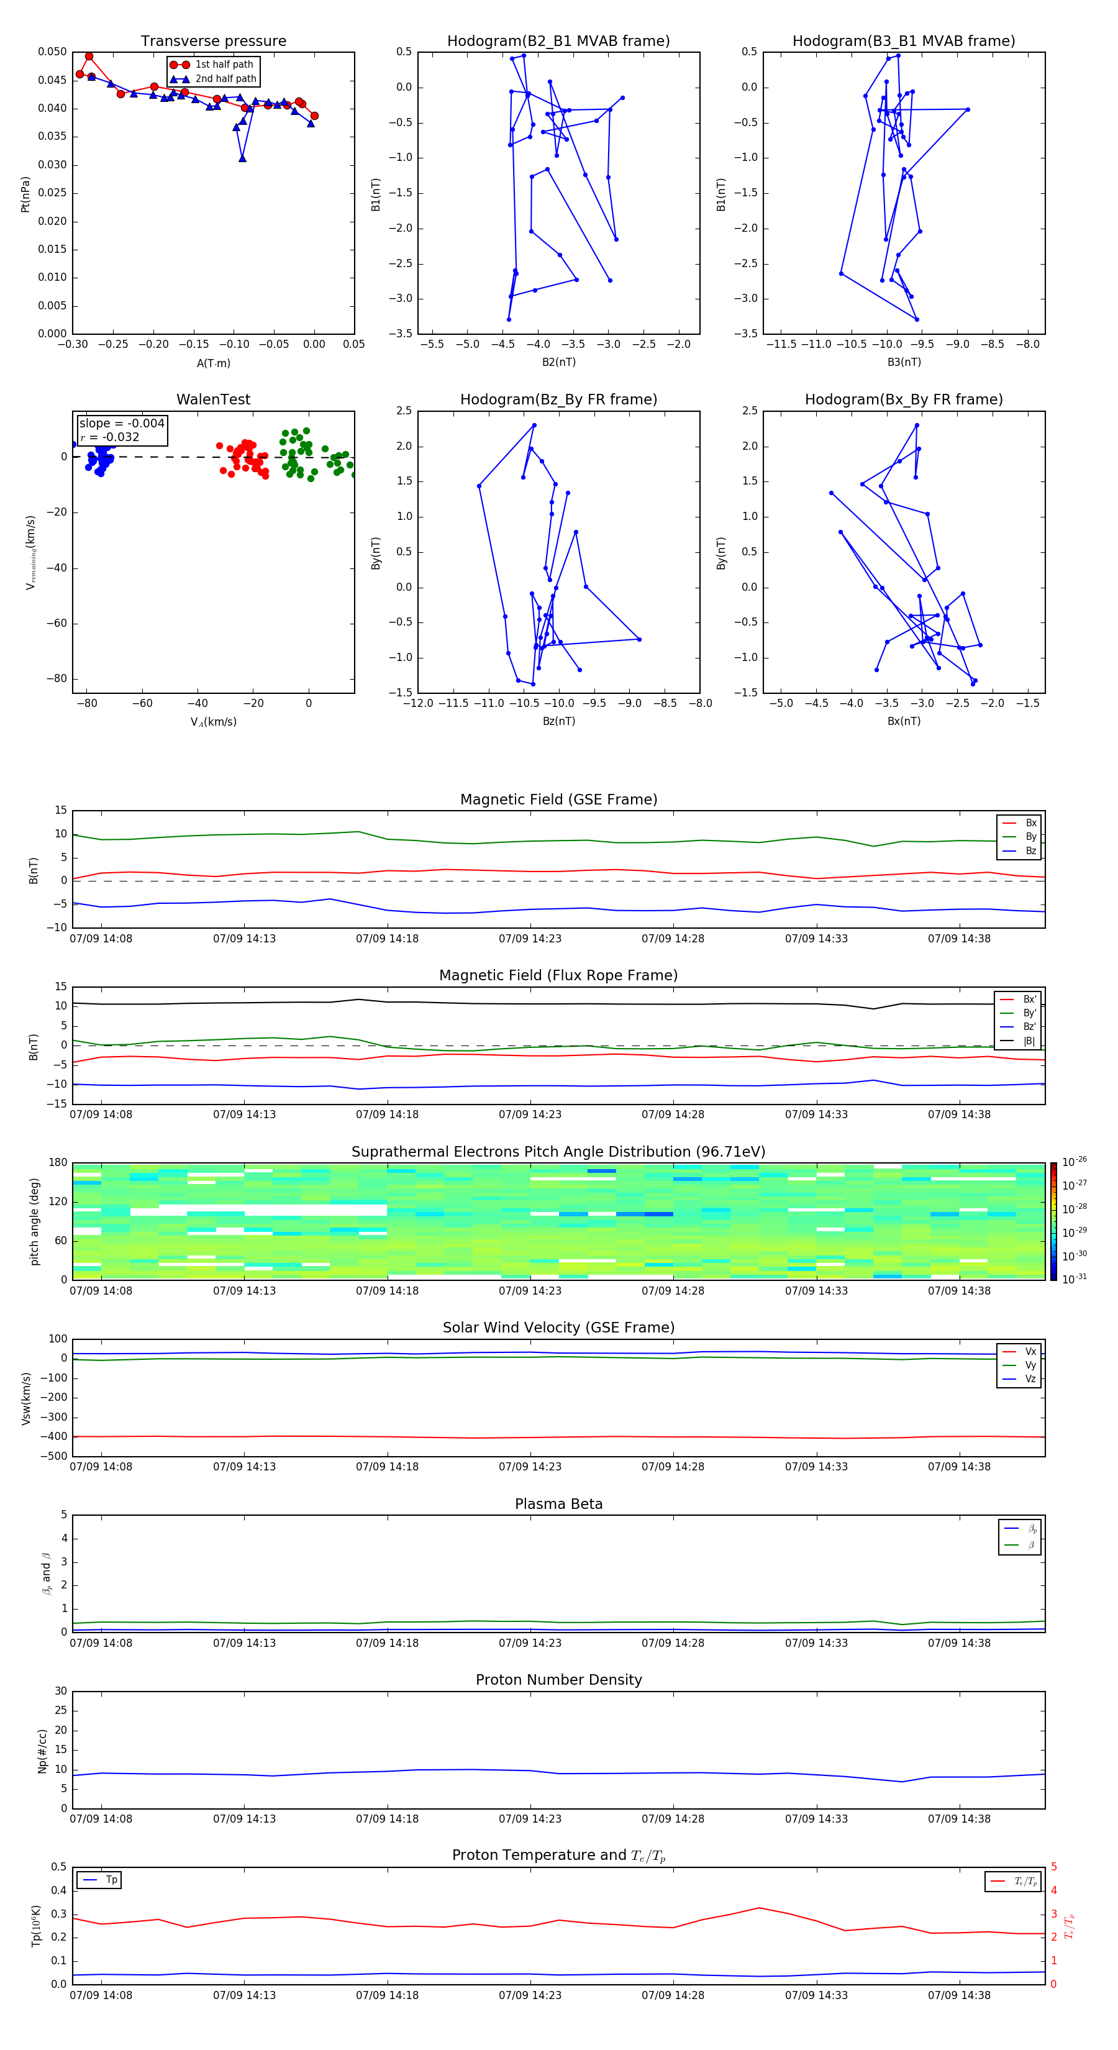
Task: Click the Bx' legend entry in Flux Rope plot
Action: tap(1018, 1000)
